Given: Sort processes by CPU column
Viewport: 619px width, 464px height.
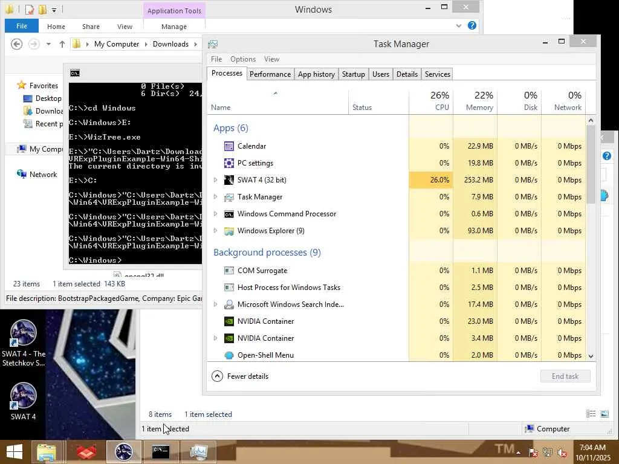Looking at the screenshot, I should click(431, 101).
